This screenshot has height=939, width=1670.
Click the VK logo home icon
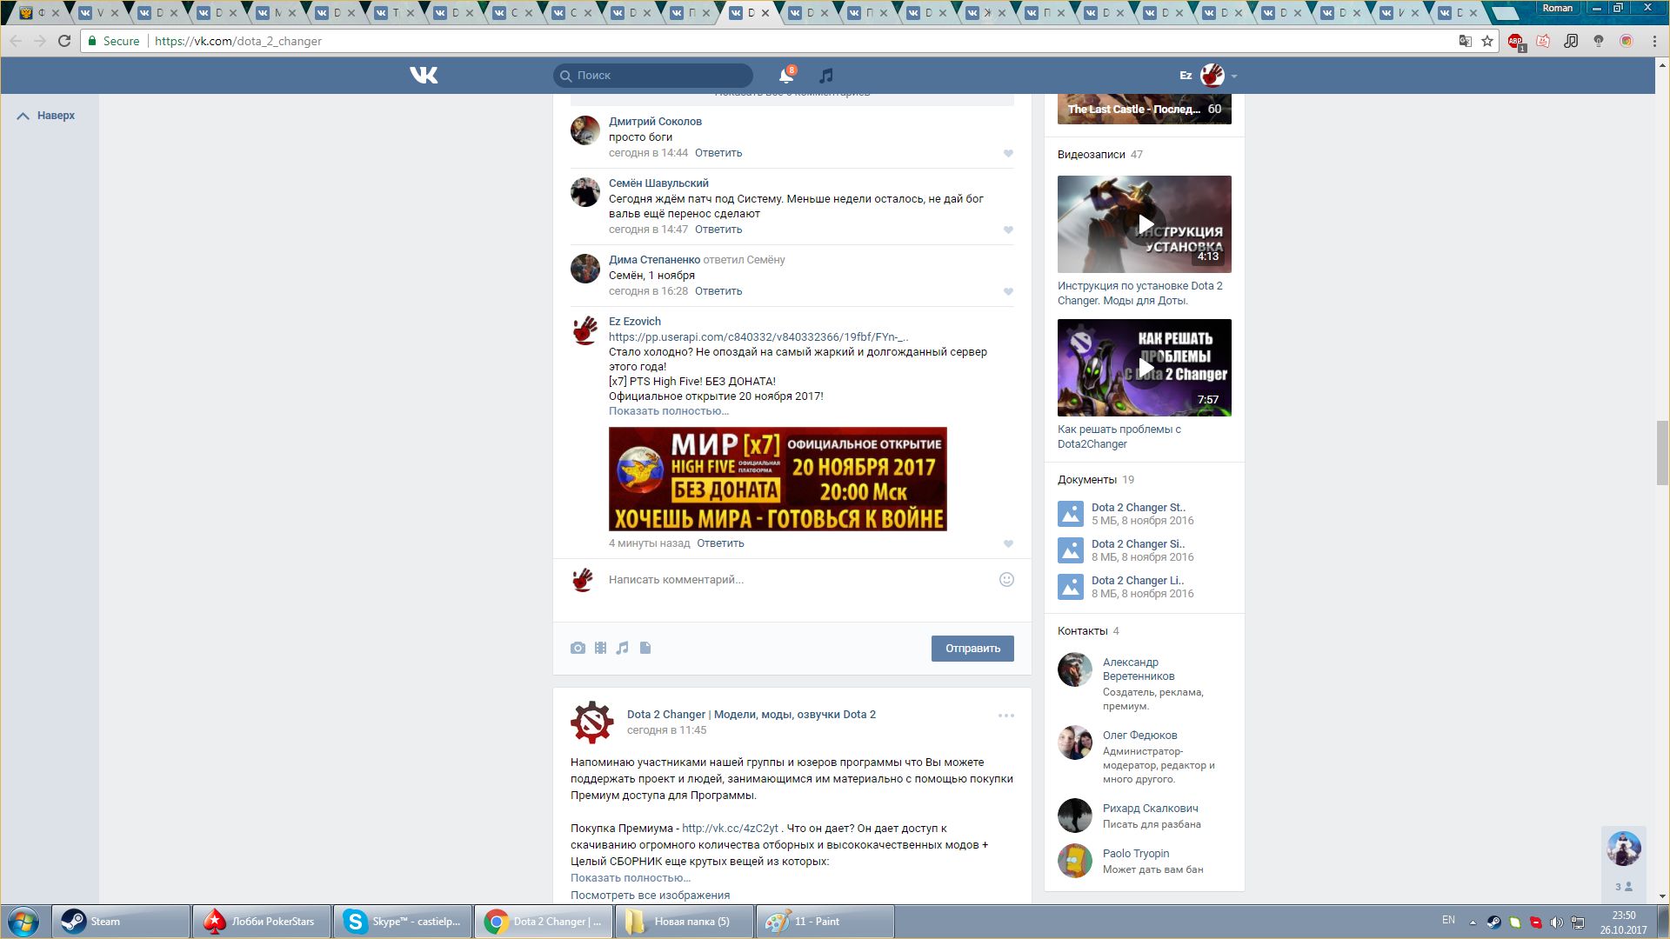click(424, 76)
